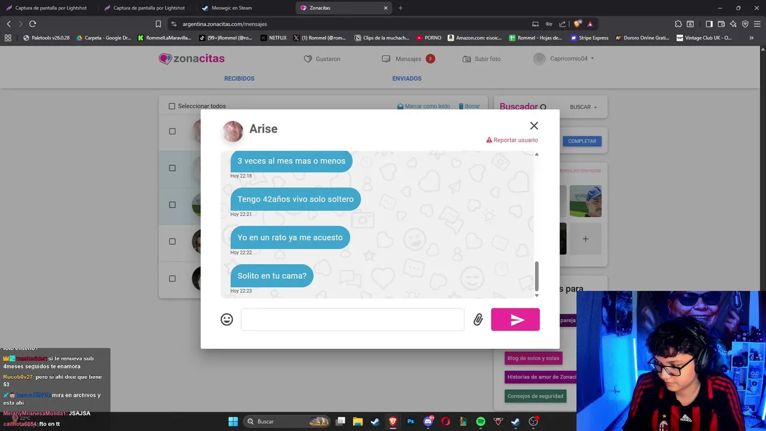Open Photoshop from taskbar
The height and width of the screenshot is (431, 766).
[x=411, y=421]
